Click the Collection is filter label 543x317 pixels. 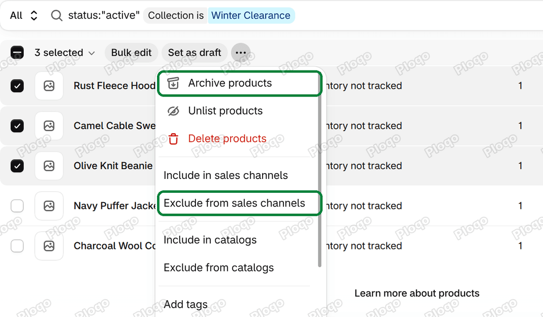tap(176, 16)
